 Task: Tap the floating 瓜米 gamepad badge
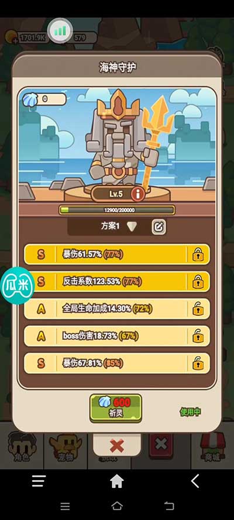(x=17, y=285)
